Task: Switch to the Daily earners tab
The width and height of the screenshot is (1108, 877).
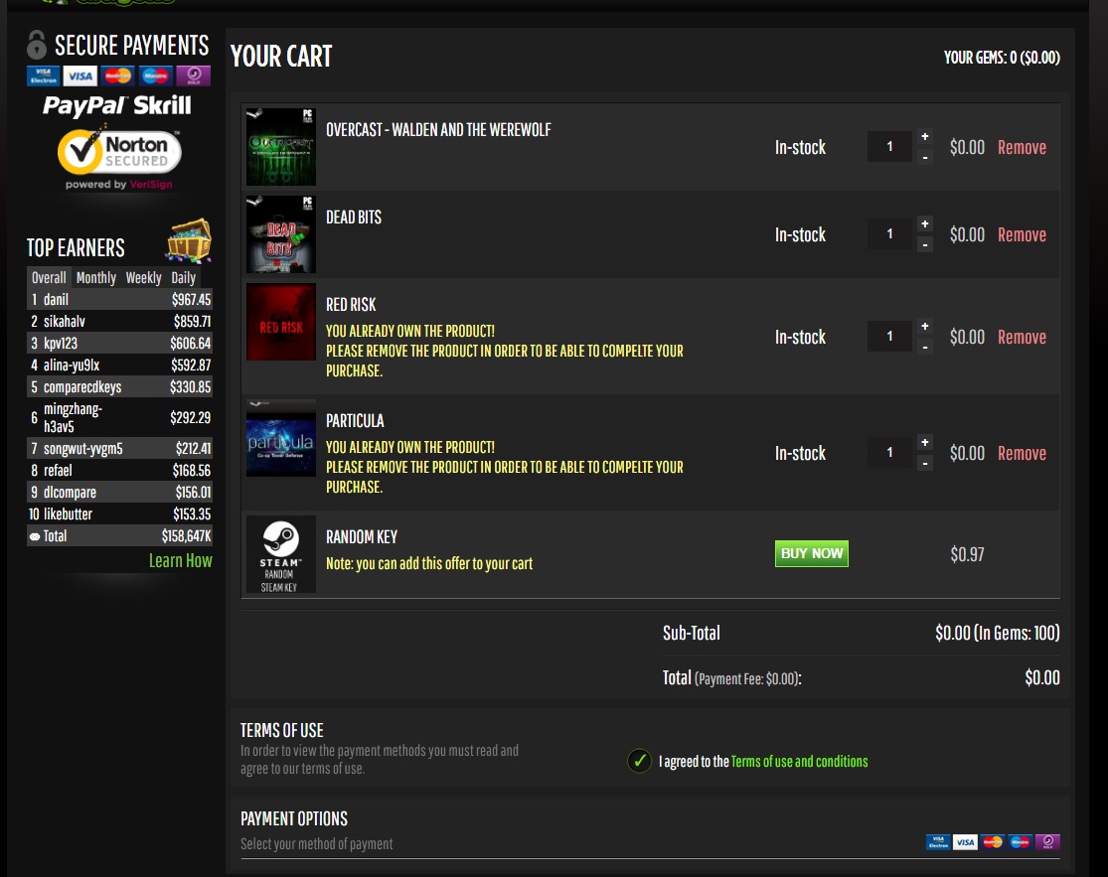Action: point(183,277)
